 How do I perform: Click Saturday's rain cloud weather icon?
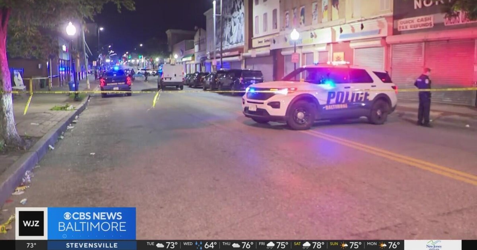[x=306, y=245]
